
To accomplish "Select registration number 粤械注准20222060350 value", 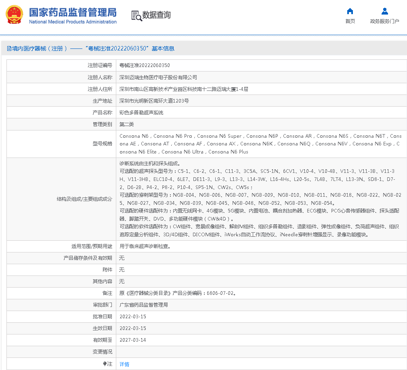I will coord(145,65).
